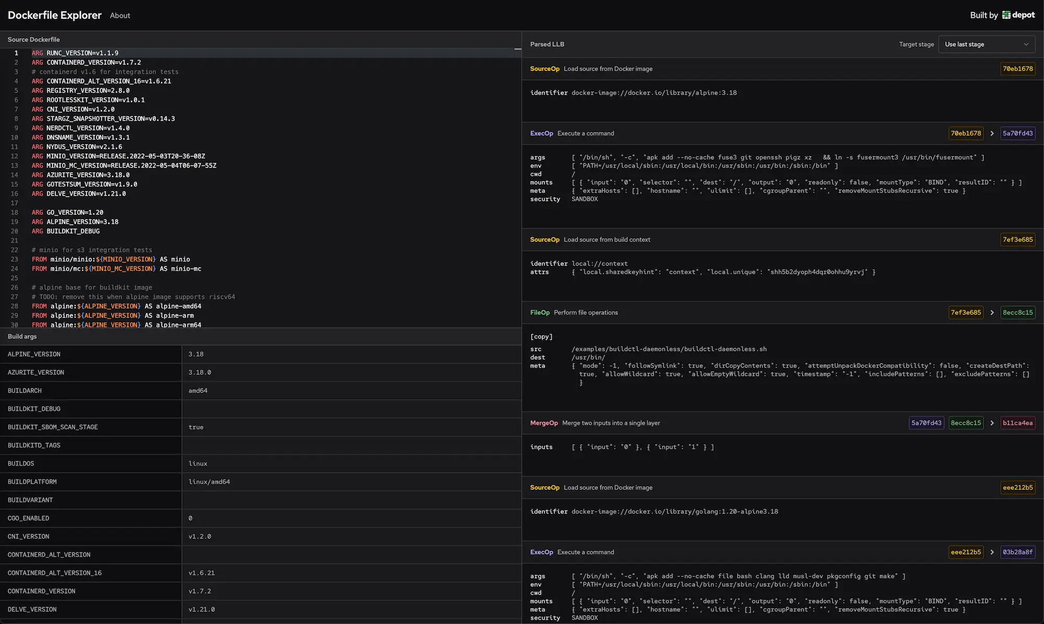Click badge eee212b5 on golang SourceOp
Screen dimensions: 1044x624
pos(1017,488)
